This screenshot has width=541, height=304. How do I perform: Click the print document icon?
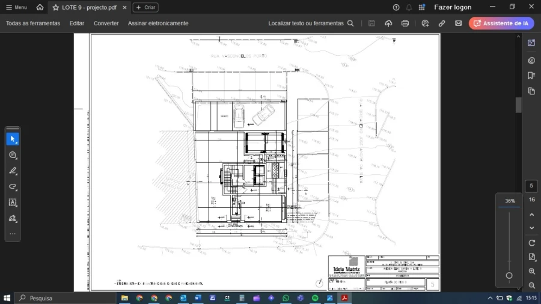pos(405,23)
